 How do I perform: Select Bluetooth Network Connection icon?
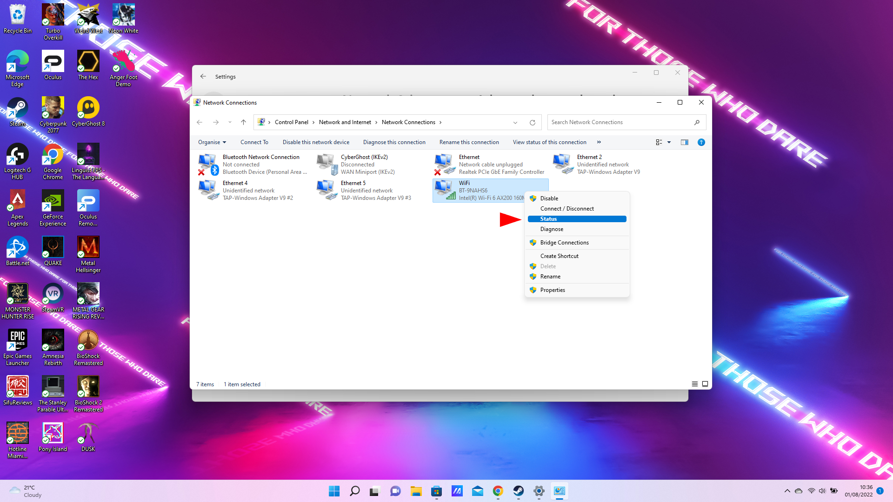pyautogui.click(x=208, y=163)
